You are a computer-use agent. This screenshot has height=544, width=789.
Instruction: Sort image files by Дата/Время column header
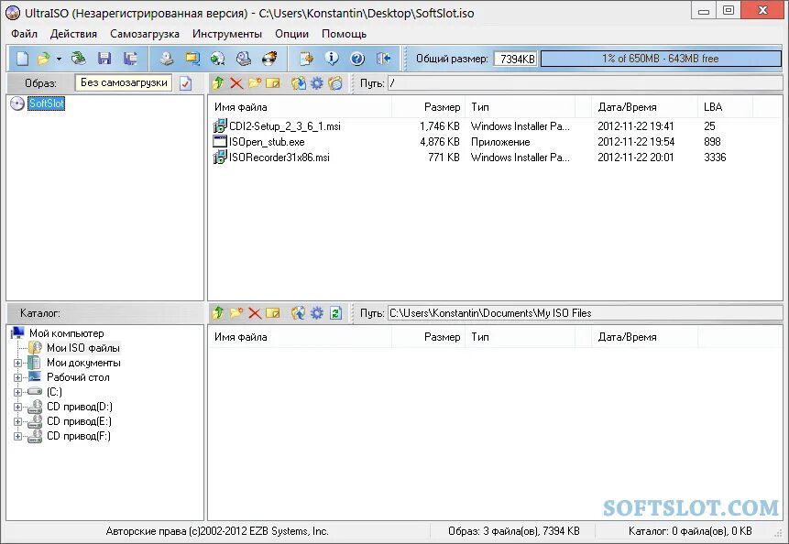click(x=644, y=107)
